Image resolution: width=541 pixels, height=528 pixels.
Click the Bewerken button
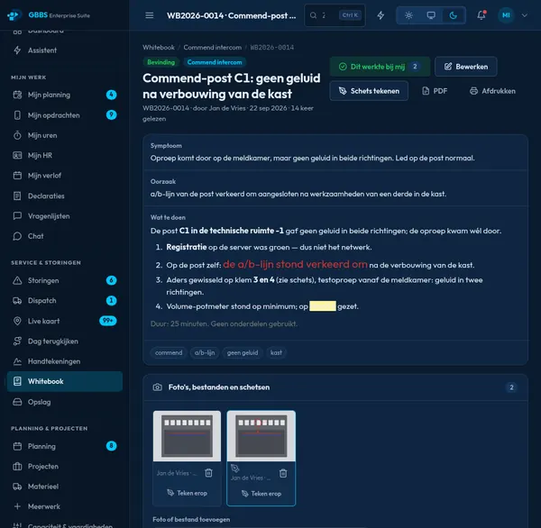[466, 67]
